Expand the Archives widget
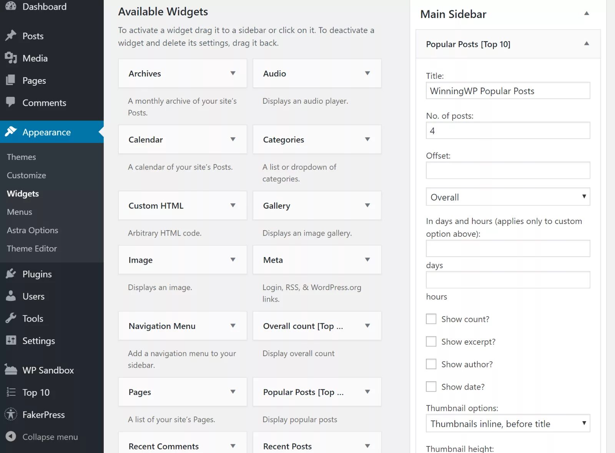Screen dimensions: 615x453 pos(233,73)
